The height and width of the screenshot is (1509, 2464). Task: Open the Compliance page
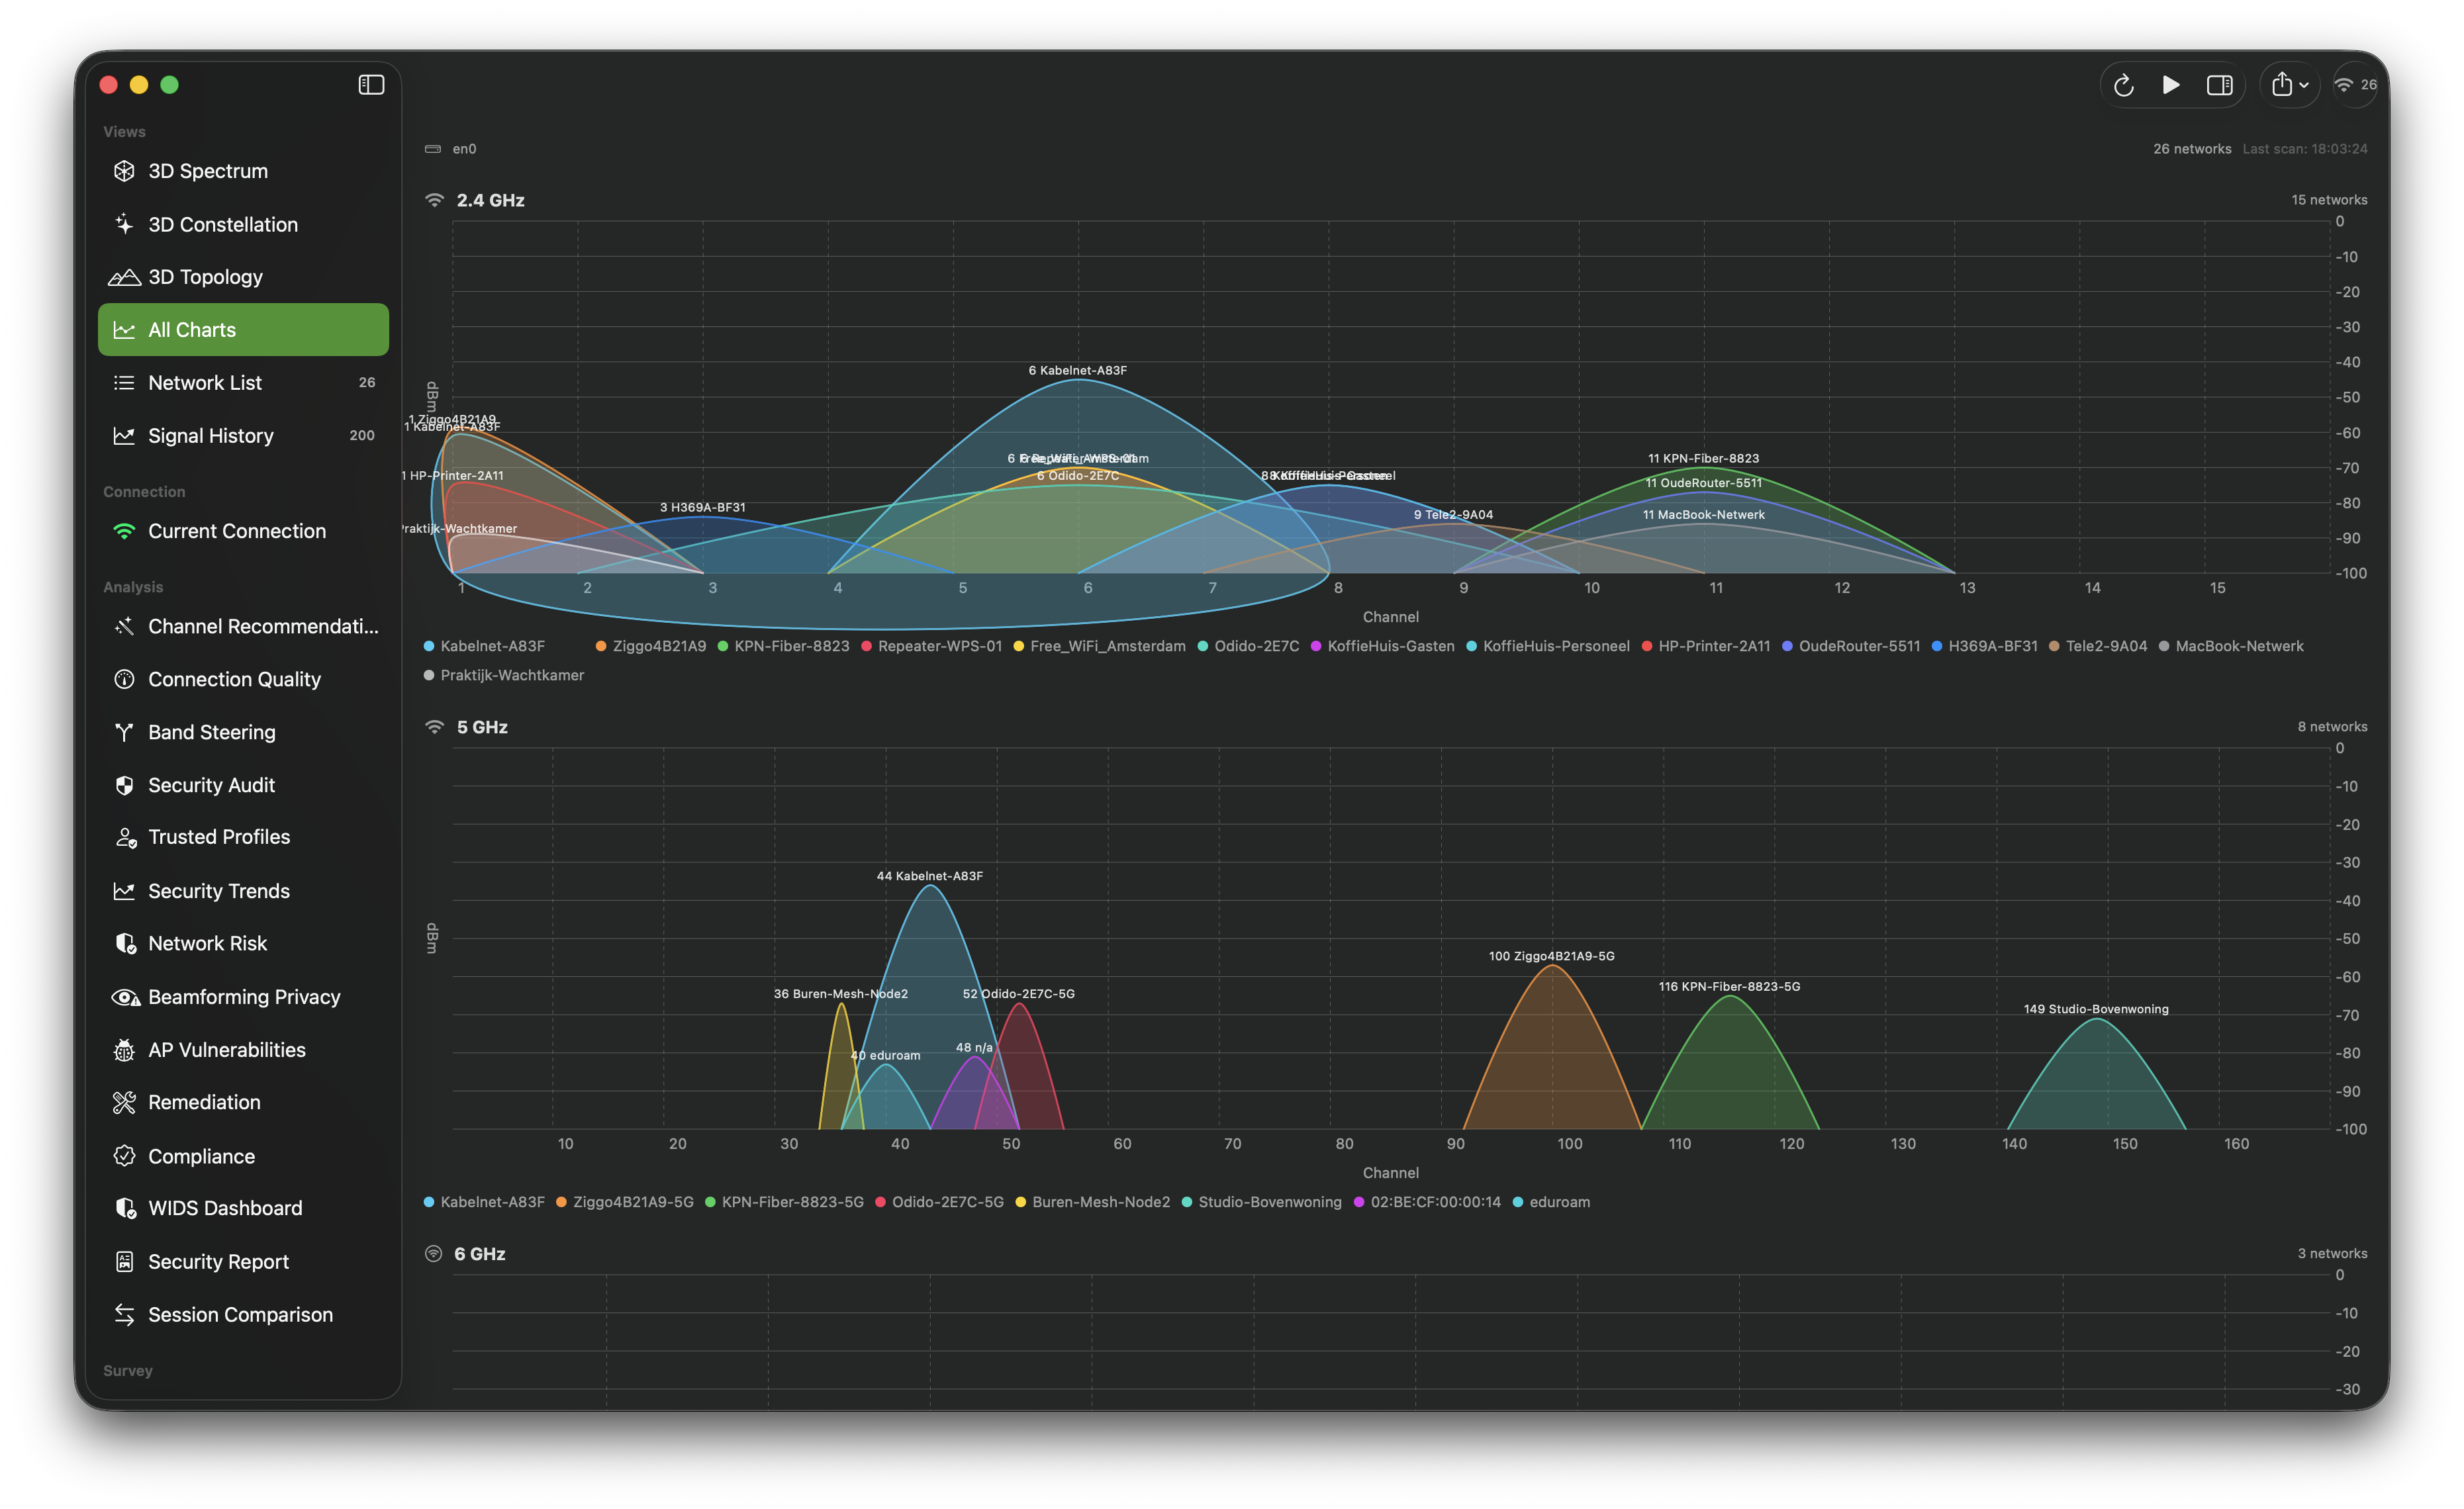click(243, 1156)
